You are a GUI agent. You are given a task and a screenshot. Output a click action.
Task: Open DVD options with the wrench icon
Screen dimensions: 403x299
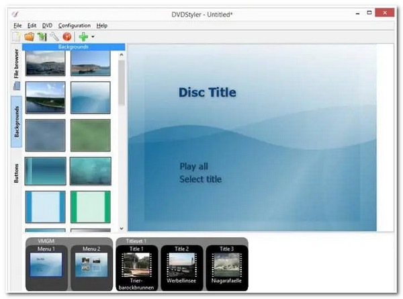(54, 37)
